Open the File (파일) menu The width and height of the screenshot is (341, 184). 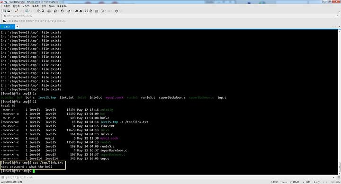(7, 6)
